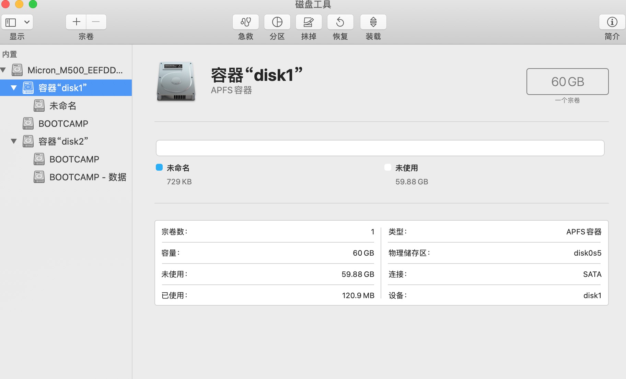Collapse the 容器 disk1 disclosure triangle
Viewport: 626px width, 379px height.
tap(14, 88)
